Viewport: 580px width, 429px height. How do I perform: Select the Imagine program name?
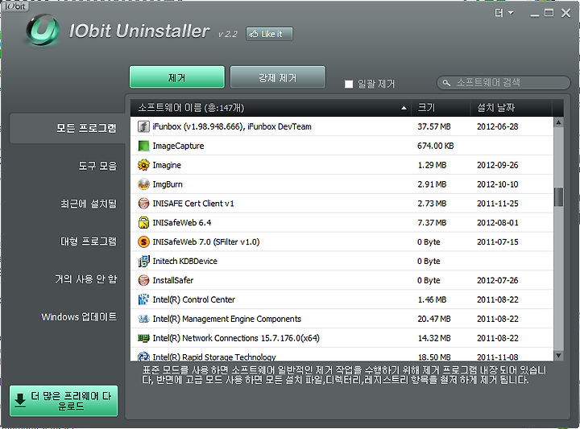[167, 165]
